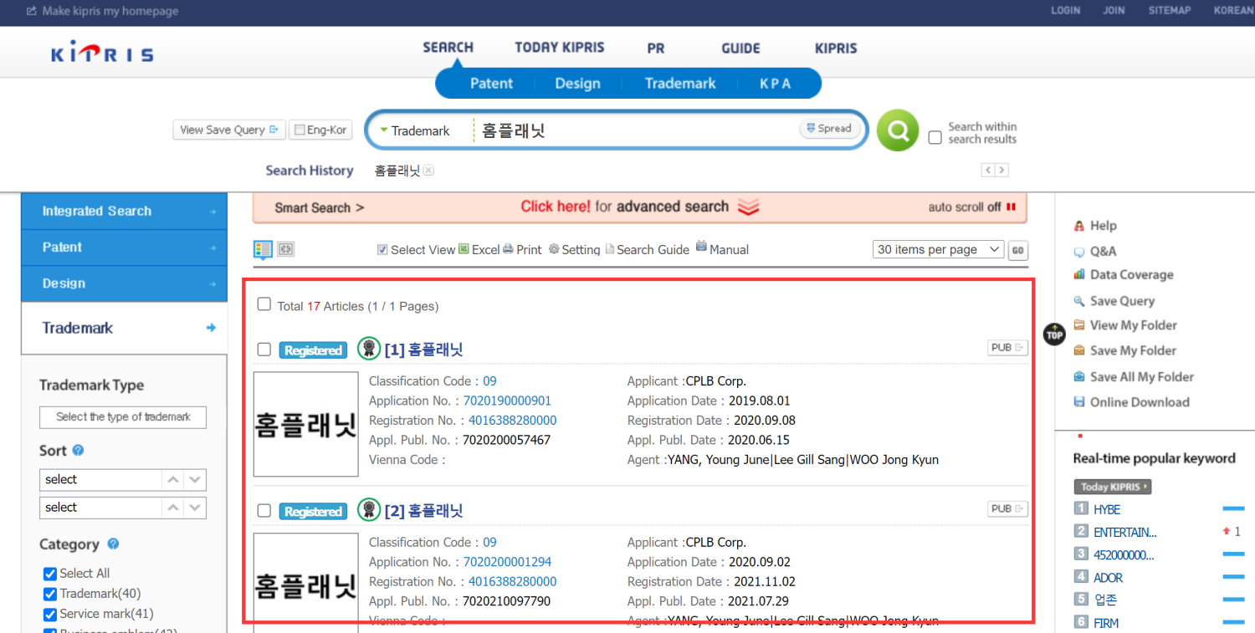The image size is (1255, 633).
Task: Click the down arrow on the first Sort select
Action: pyautogui.click(x=195, y=480)
